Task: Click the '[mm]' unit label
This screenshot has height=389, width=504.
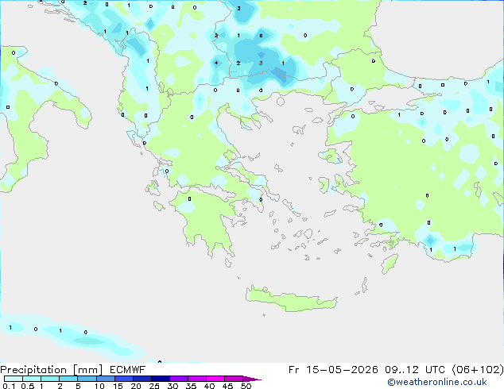Action: click(88, 370)
